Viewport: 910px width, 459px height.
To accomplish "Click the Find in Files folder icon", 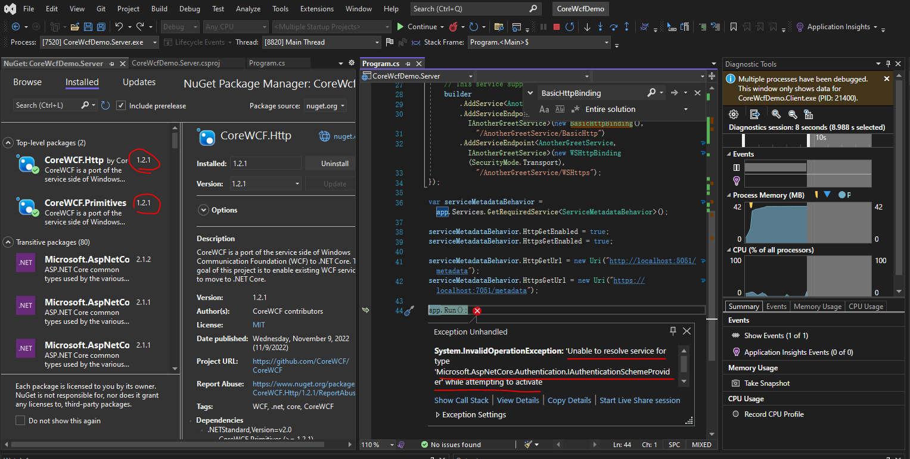I will [x=499, y=27].
